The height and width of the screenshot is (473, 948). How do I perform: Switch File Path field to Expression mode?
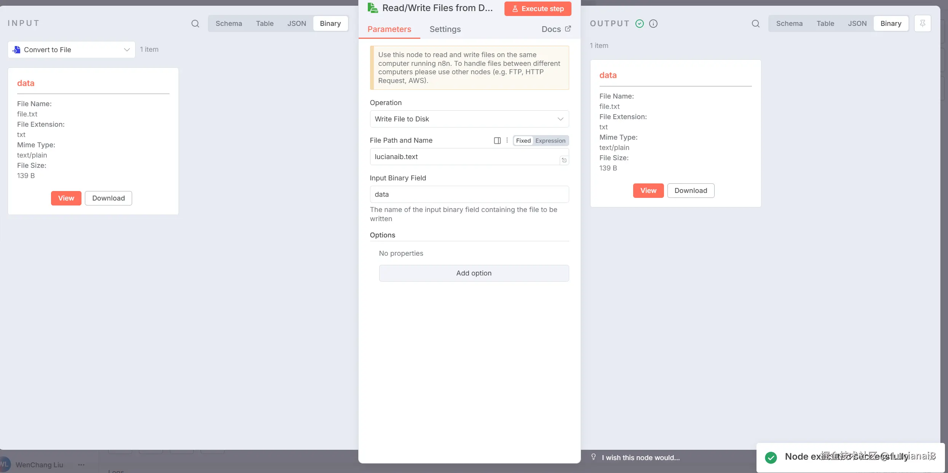pos(550,140)
